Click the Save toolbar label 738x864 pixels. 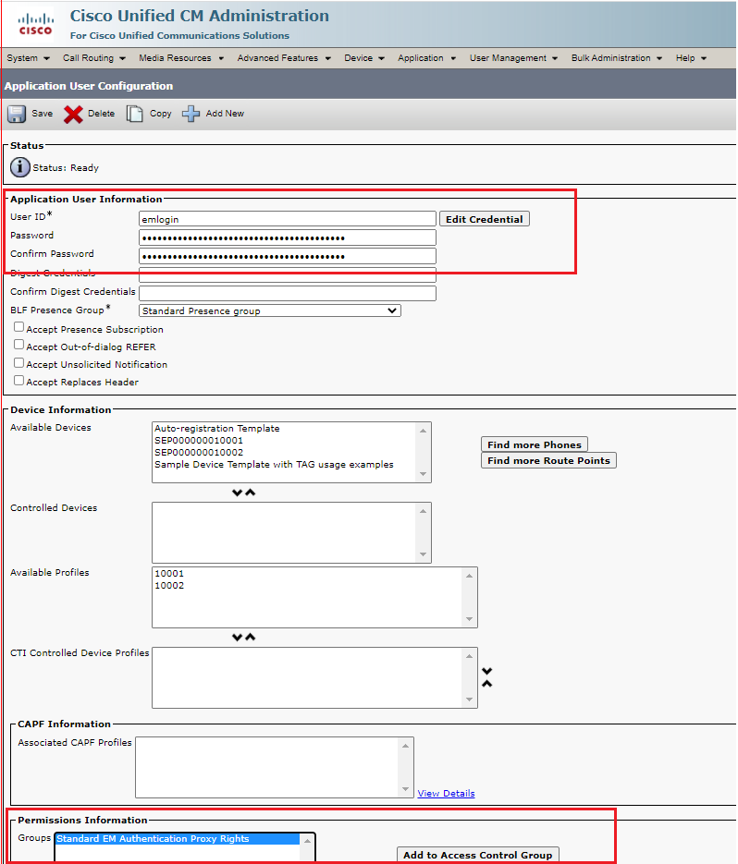42,114
